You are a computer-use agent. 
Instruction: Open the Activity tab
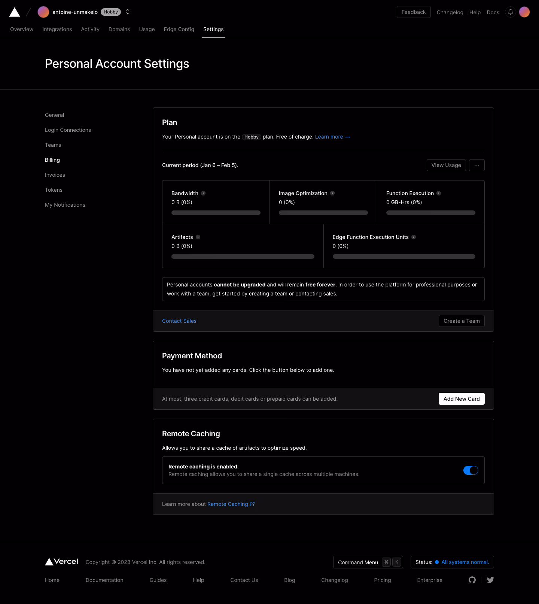(90, 29)
